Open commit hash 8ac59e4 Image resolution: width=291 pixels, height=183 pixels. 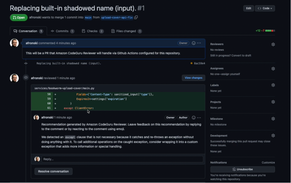(x=199, y=63)
